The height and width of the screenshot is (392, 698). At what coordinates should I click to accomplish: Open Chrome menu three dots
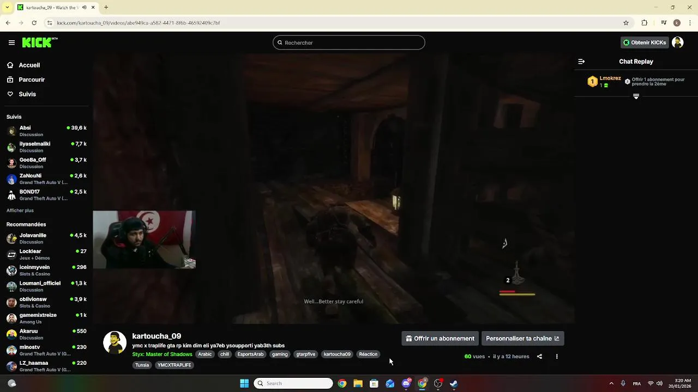point(689,23)
